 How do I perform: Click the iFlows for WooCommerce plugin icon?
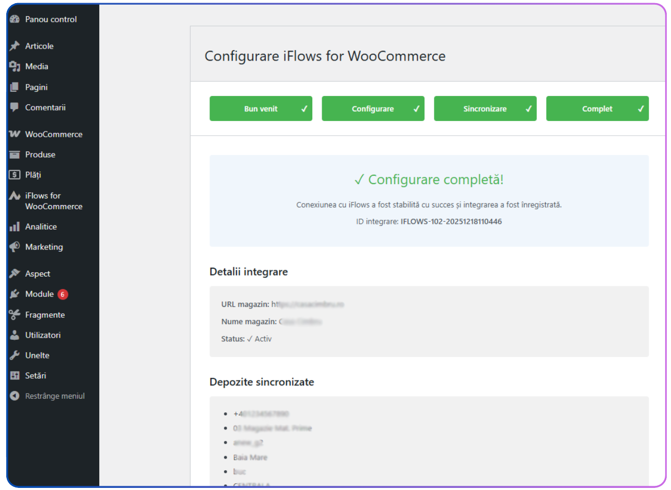[x=15, y=196]
